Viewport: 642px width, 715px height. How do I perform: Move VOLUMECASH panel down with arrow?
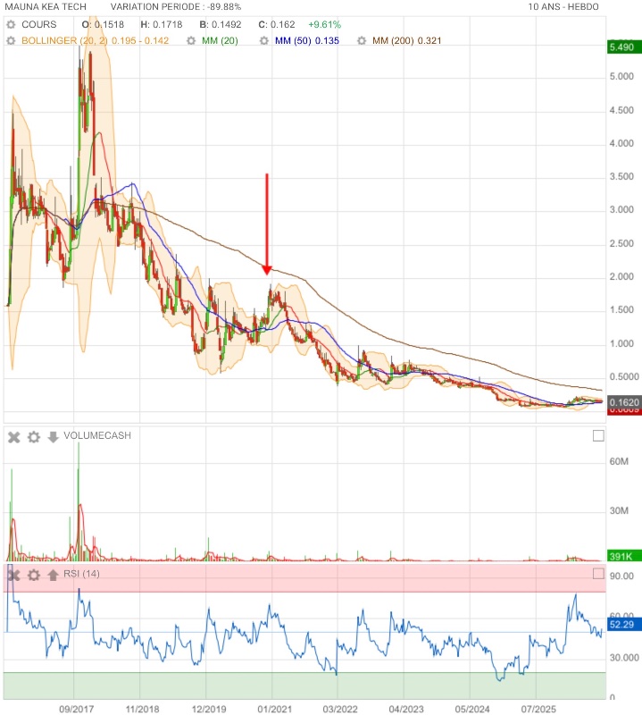pos(53,437)
